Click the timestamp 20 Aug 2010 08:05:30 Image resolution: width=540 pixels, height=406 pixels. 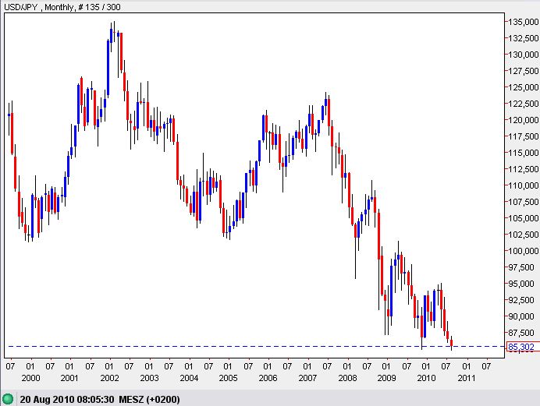click(67, 400)
